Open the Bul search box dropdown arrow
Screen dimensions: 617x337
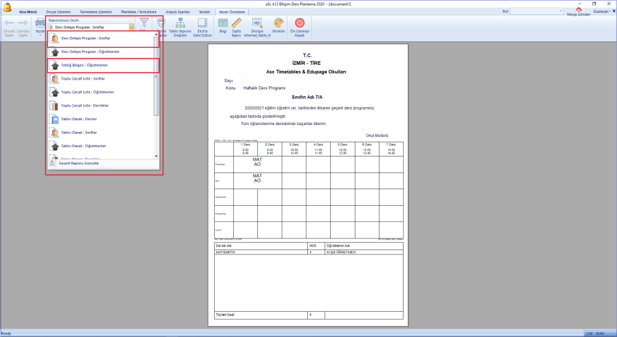560,11
